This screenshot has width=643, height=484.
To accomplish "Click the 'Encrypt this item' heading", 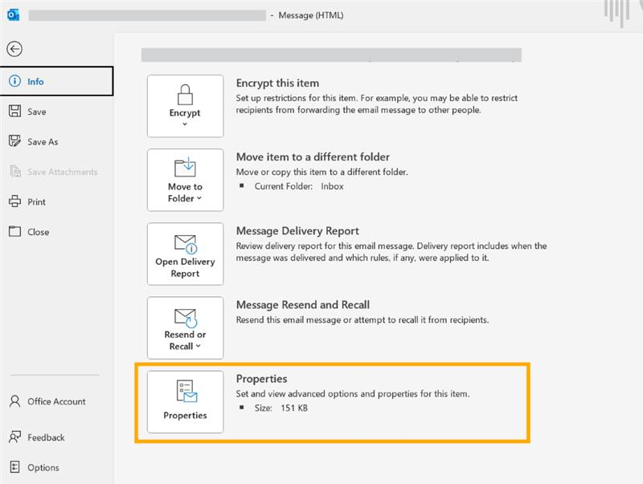I will pyautogui.click(x=277, y=83).
